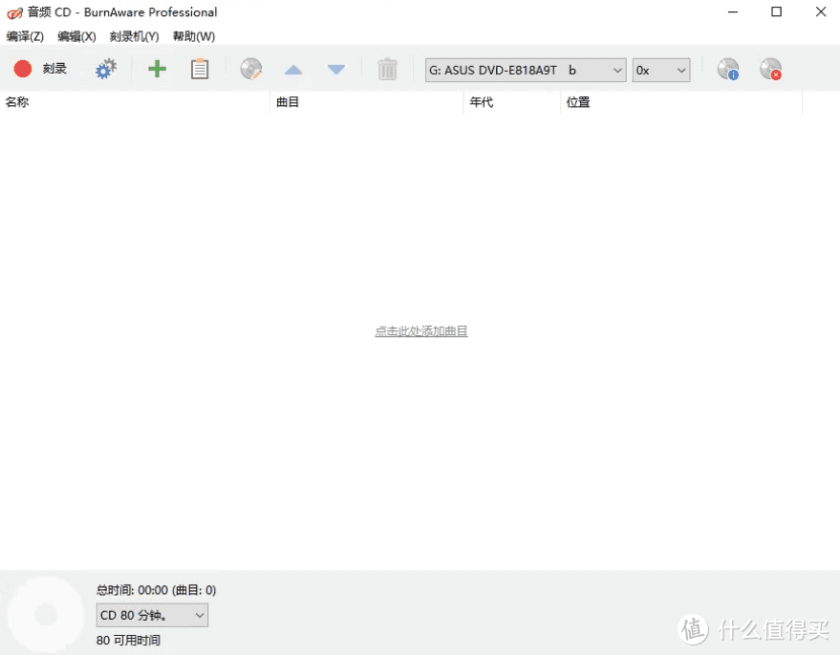Sort by the 名称 column header
The image size is (840, 655).
tap(135, 102)
